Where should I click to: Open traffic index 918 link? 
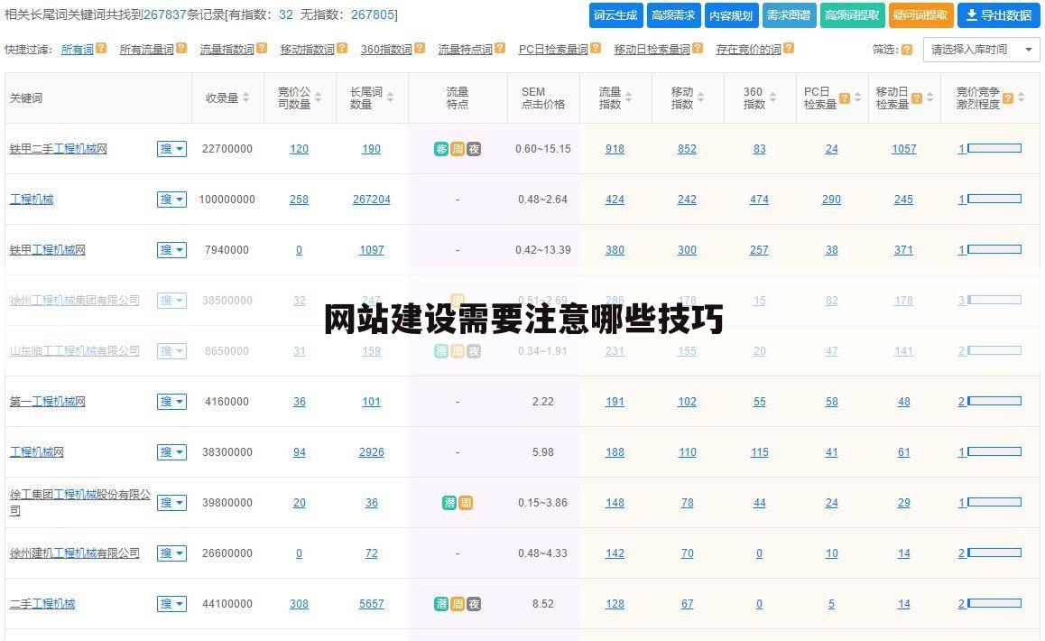pyautogui.click(x=615, y=149)
